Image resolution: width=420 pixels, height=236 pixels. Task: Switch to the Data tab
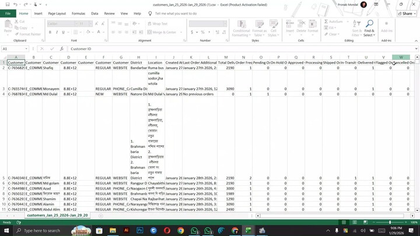(94, 13)
